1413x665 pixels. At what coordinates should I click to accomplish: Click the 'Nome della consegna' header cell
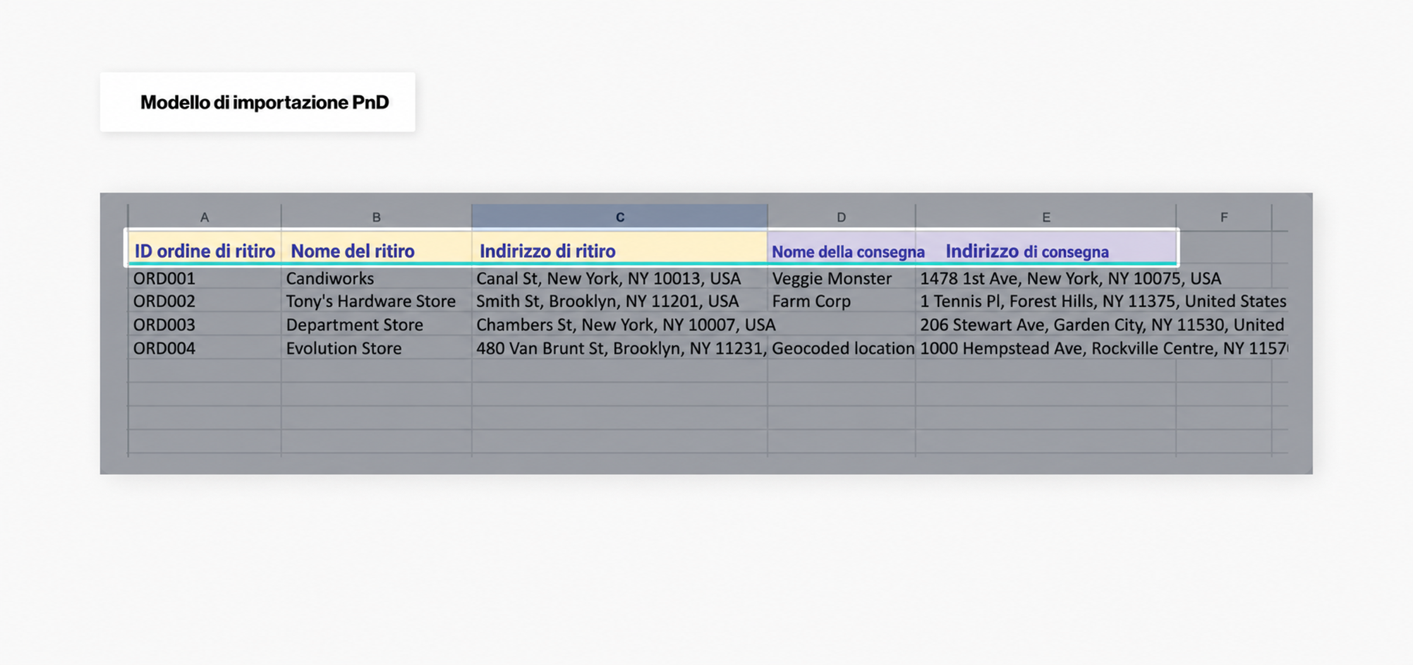tap(842, 248)
